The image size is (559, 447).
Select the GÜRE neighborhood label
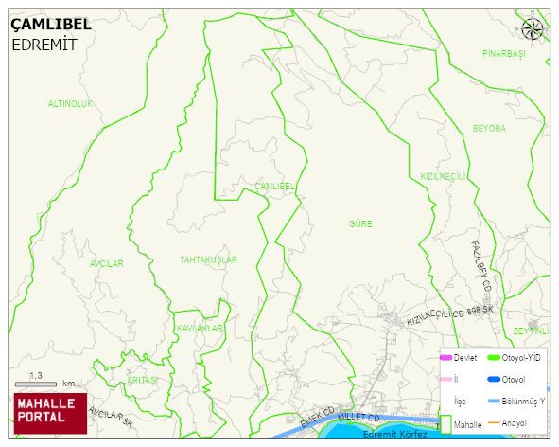[360, 223]
